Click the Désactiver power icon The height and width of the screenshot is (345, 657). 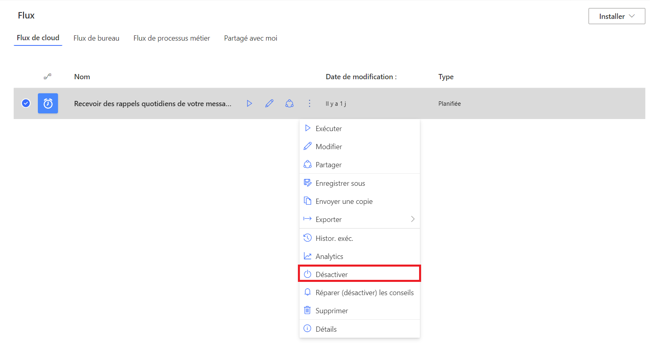pos(308,274)
